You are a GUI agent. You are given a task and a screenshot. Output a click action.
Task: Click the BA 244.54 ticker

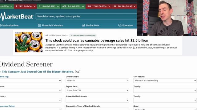[124, 6]
